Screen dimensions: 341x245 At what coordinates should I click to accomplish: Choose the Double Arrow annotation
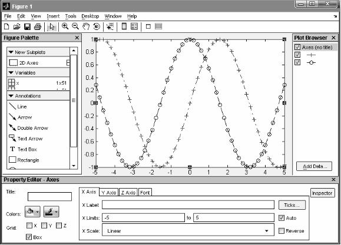pos(28,128)
